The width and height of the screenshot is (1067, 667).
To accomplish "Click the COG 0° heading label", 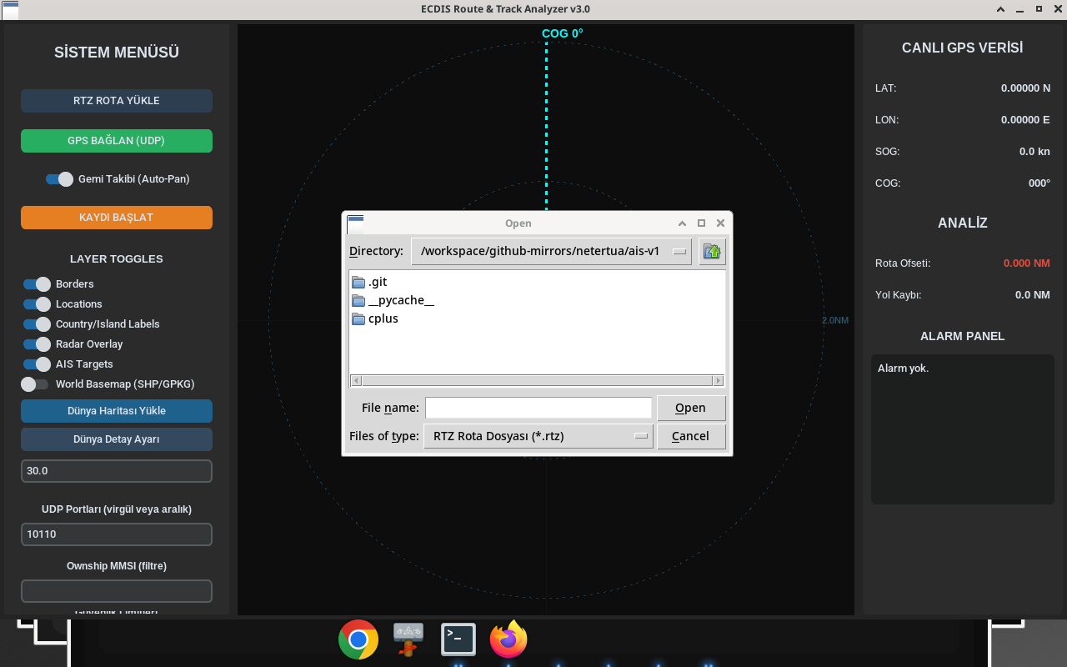I will click(563, 33).
